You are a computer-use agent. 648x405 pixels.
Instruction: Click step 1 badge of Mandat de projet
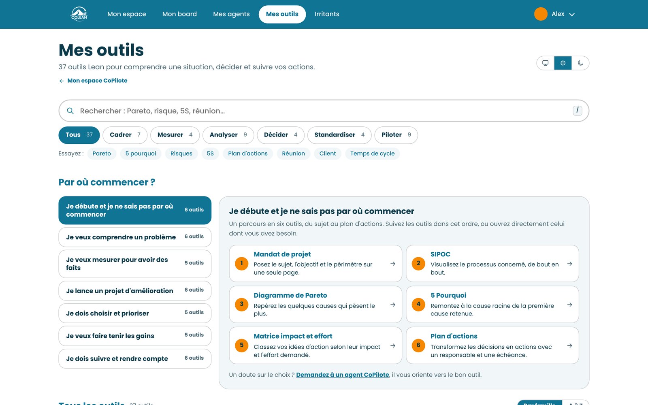242,264
